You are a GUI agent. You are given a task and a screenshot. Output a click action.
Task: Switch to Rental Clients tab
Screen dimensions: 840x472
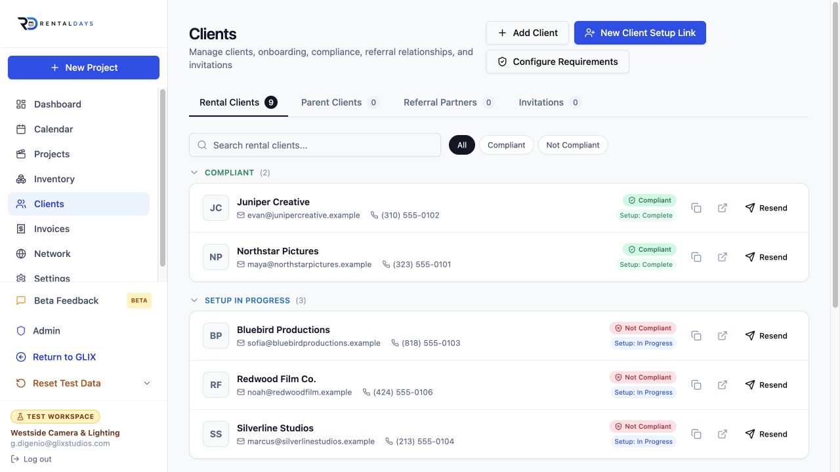(238, 102)
